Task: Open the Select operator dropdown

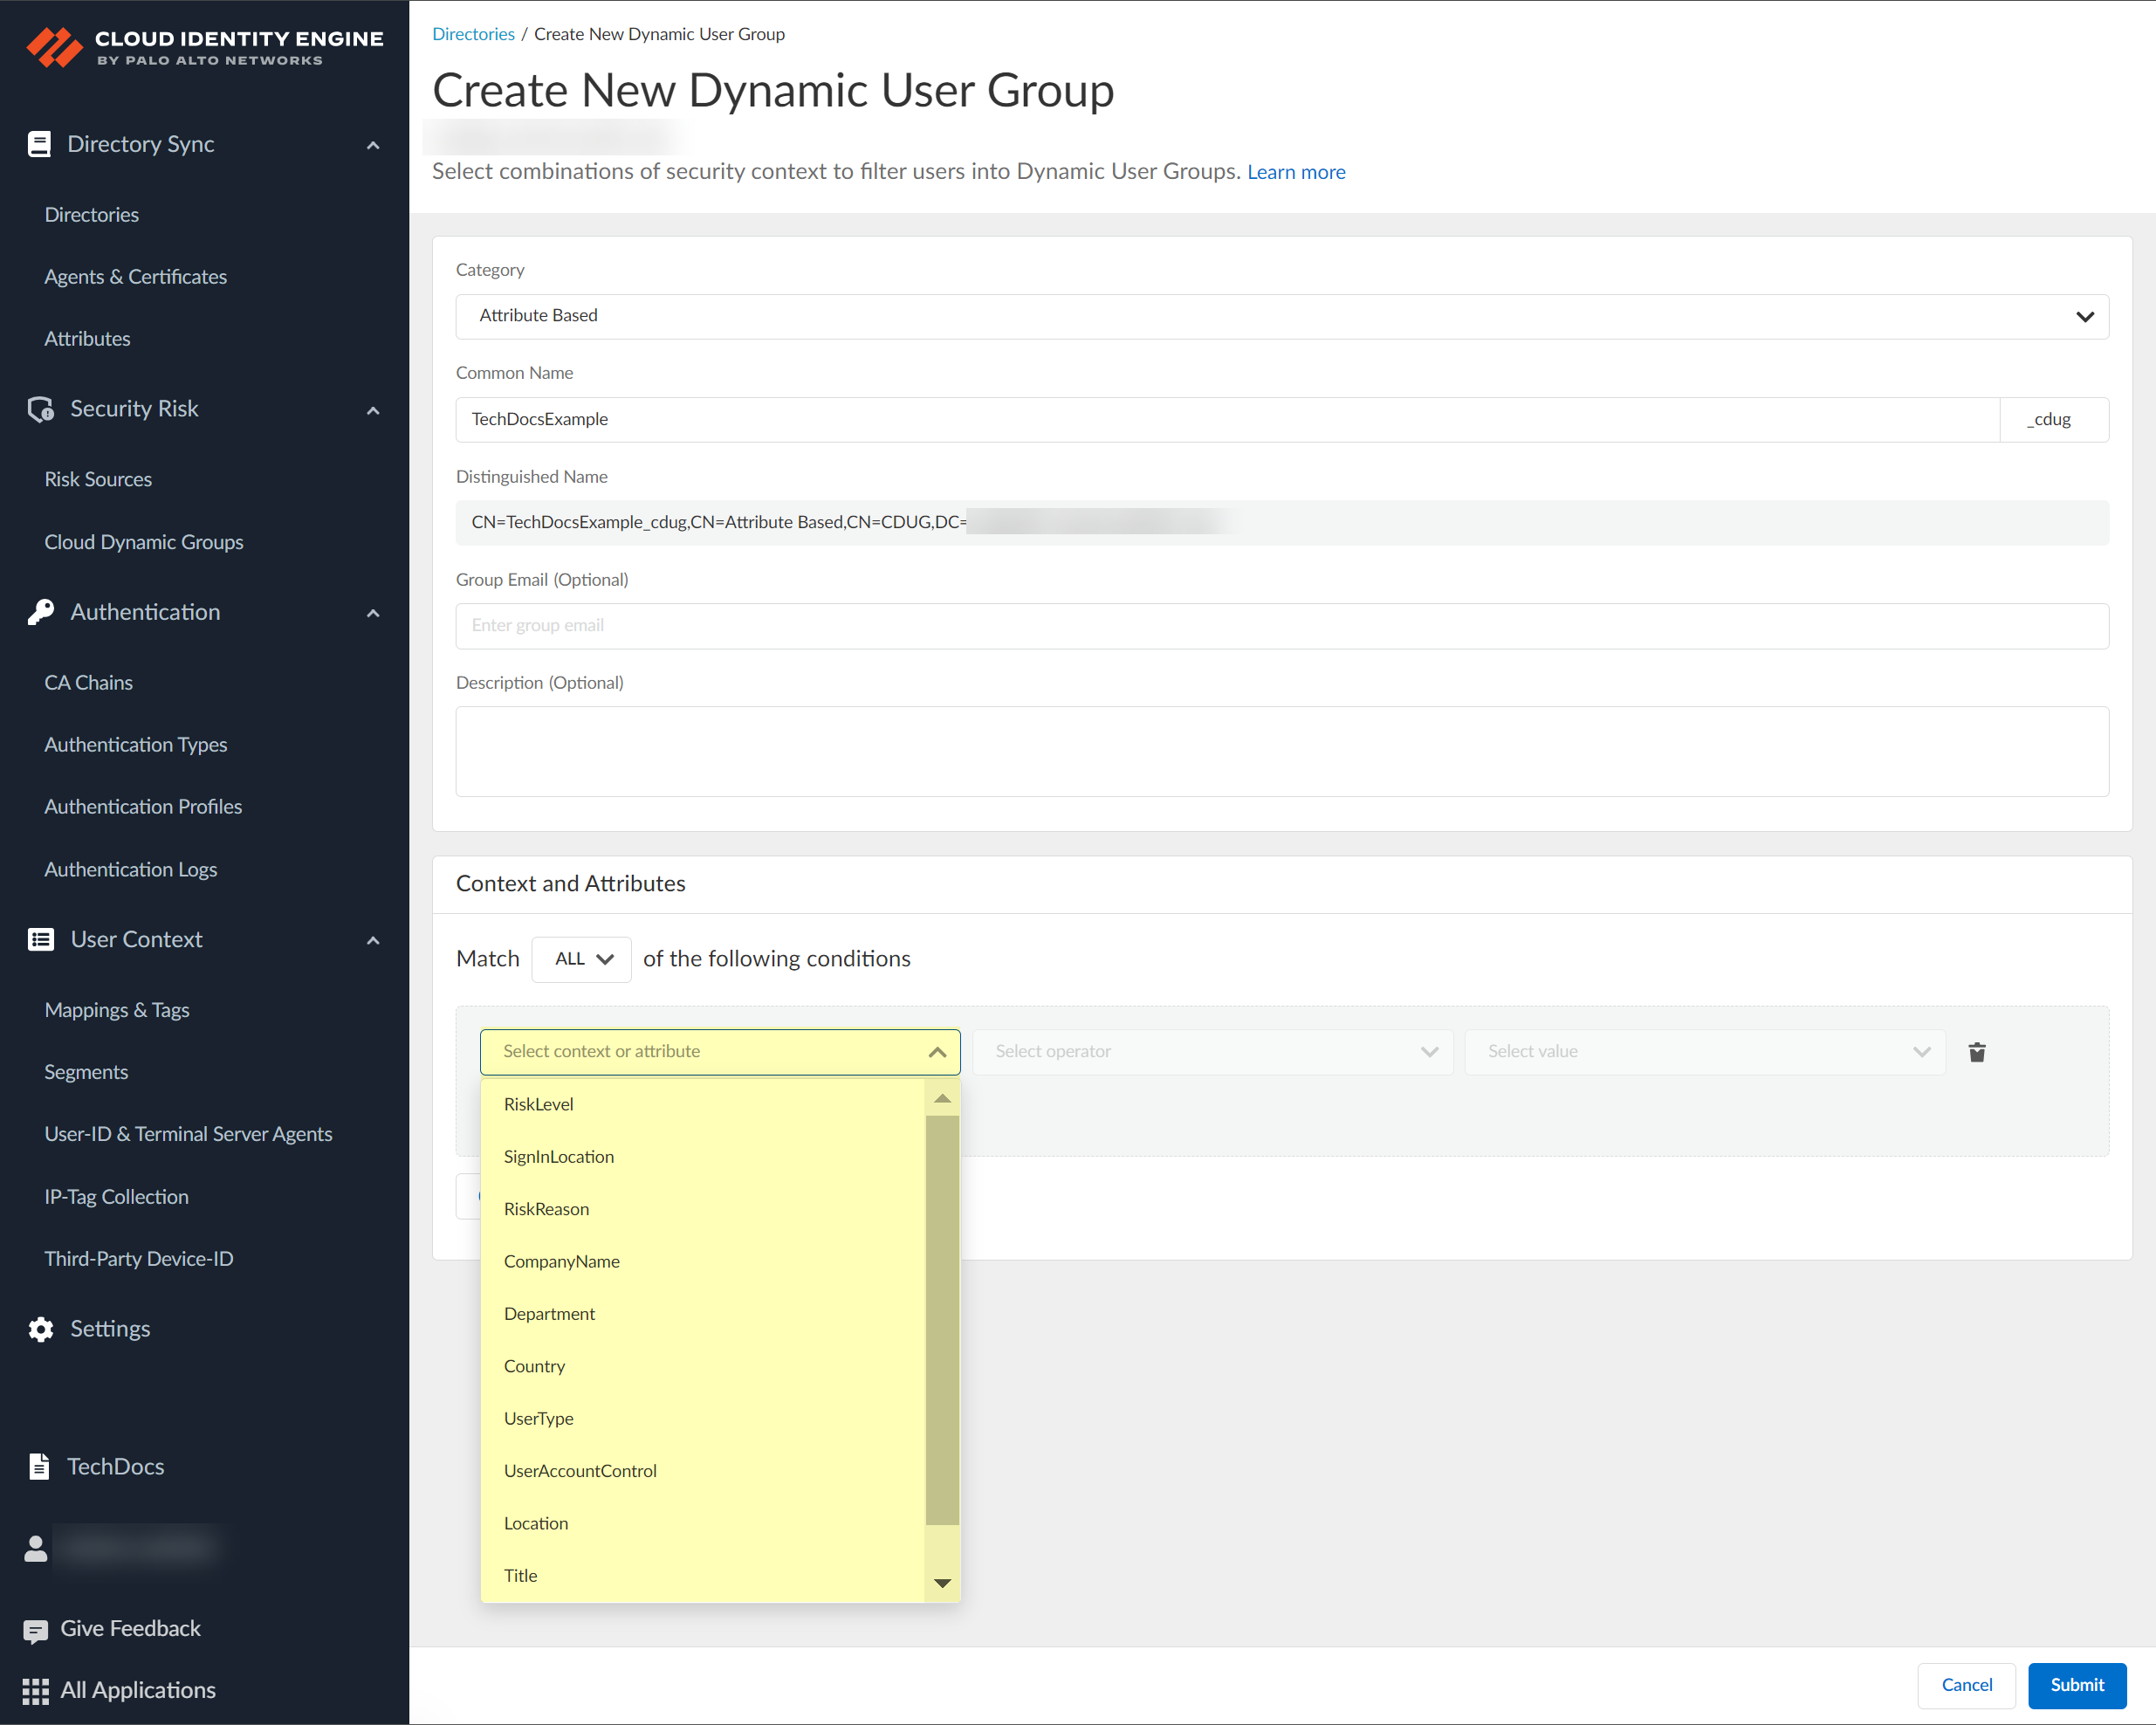Action: (x=1212, y=1051)
